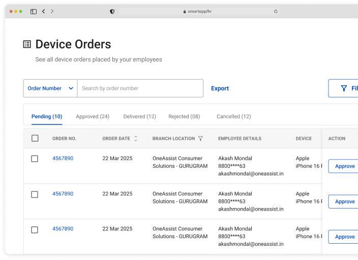Tick the third order row checkbox
Image resolution: width=358 pixels, height=260 pixels.
click(x=35, y=229)
